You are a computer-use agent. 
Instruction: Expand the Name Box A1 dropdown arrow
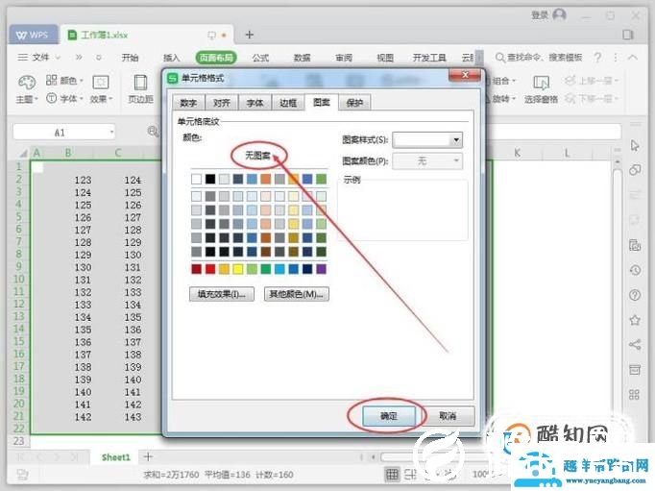tap(111, 132)
